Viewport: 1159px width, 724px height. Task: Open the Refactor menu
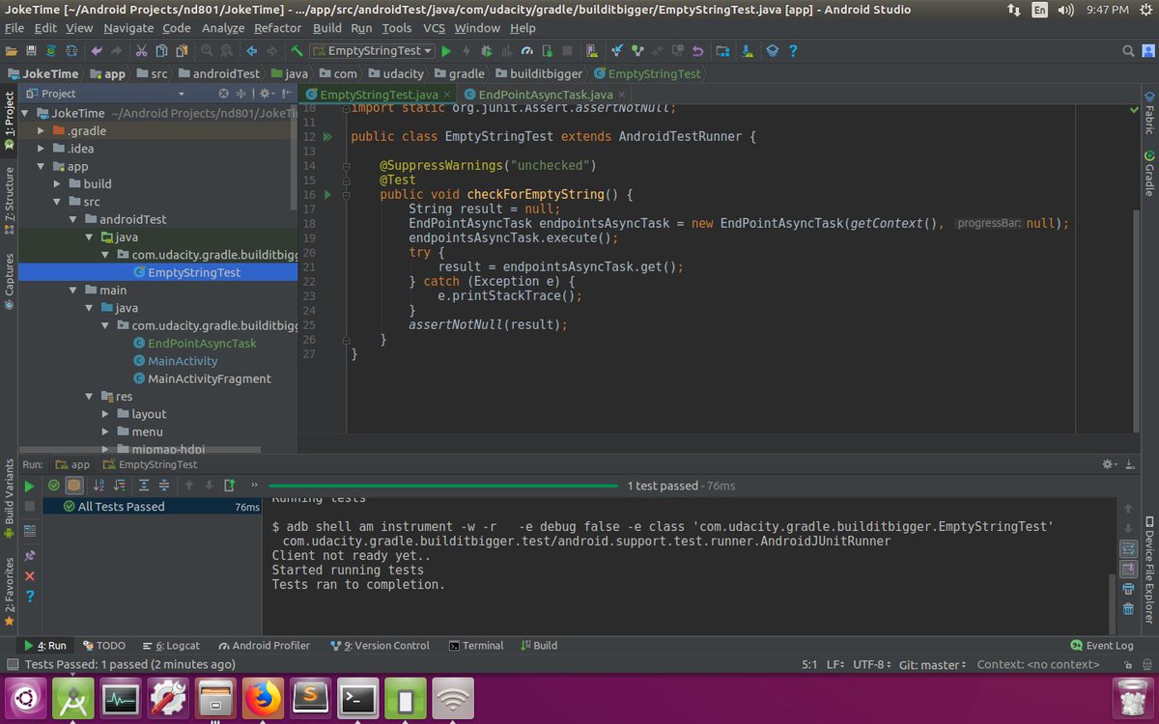pyautogui.click(x=277, y=28)
